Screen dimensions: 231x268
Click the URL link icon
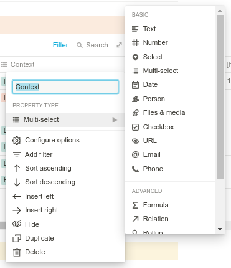(x=135, y=141)
